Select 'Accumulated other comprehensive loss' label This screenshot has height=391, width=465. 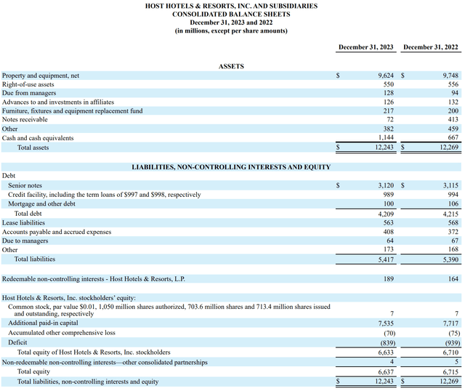62,333
